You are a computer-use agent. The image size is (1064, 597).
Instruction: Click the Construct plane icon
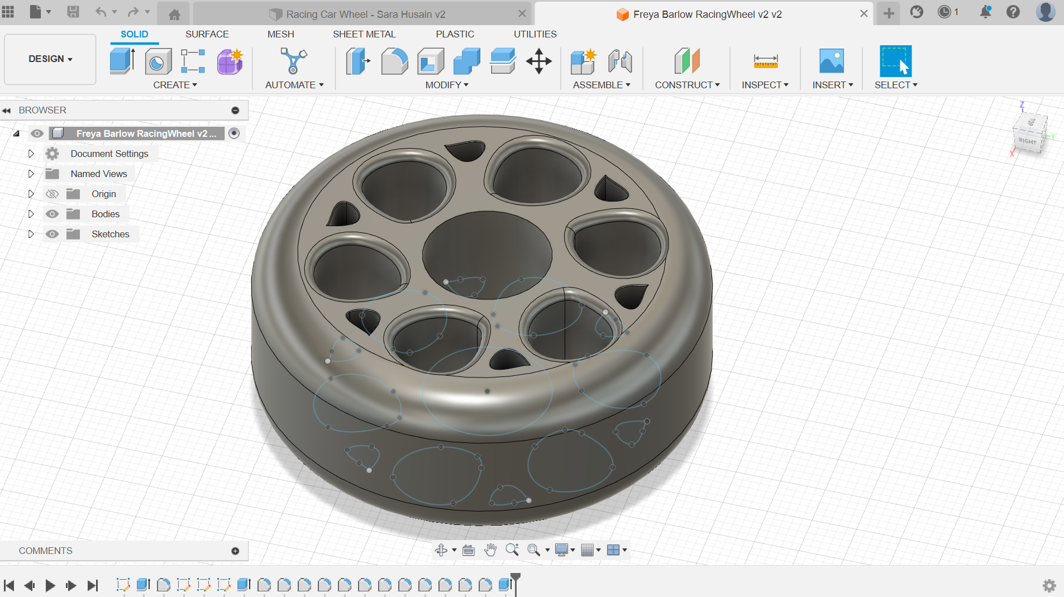coord(687,61)
